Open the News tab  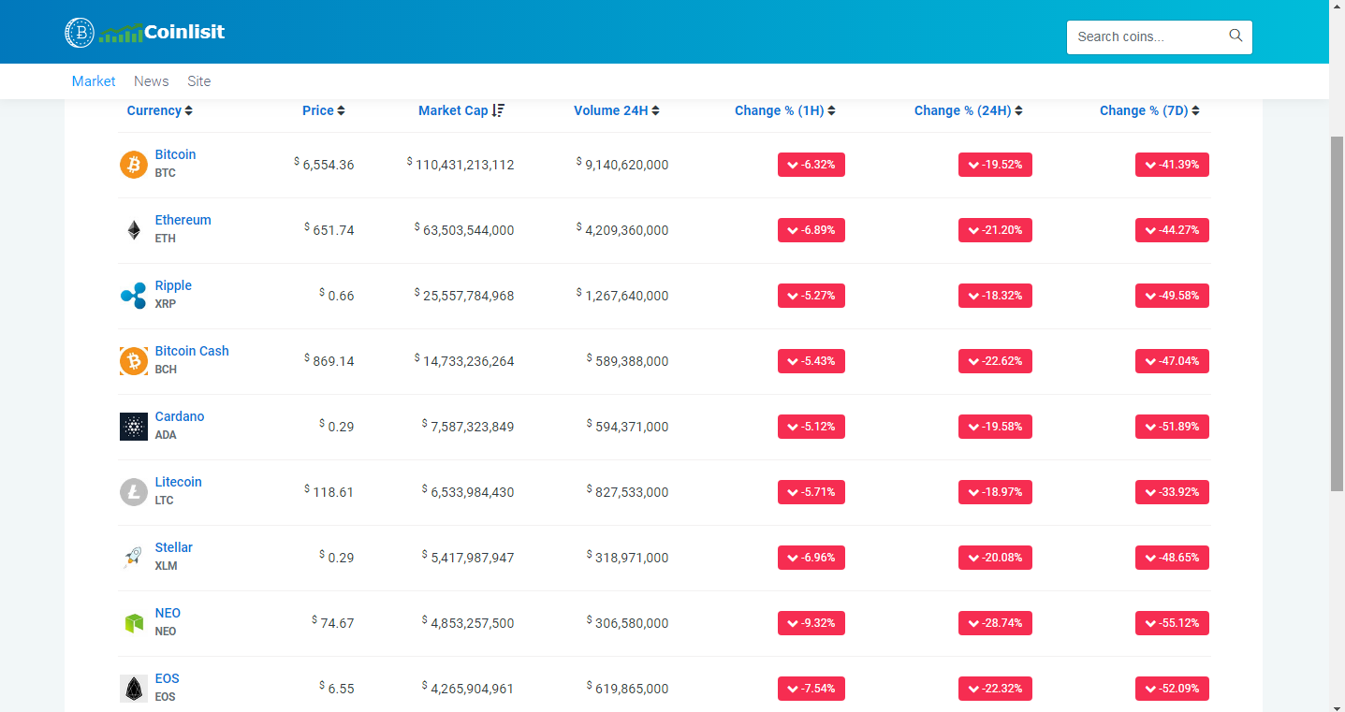tap(152, 81)
